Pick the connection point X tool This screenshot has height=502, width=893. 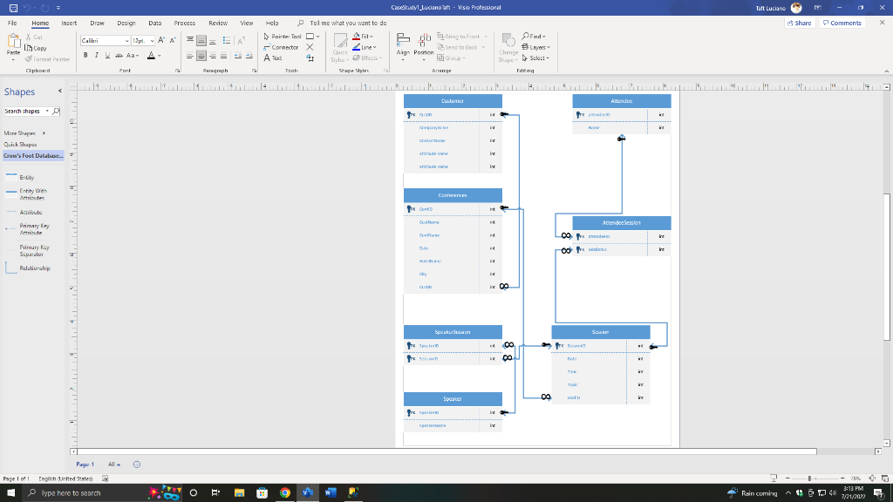pos(310,47)
